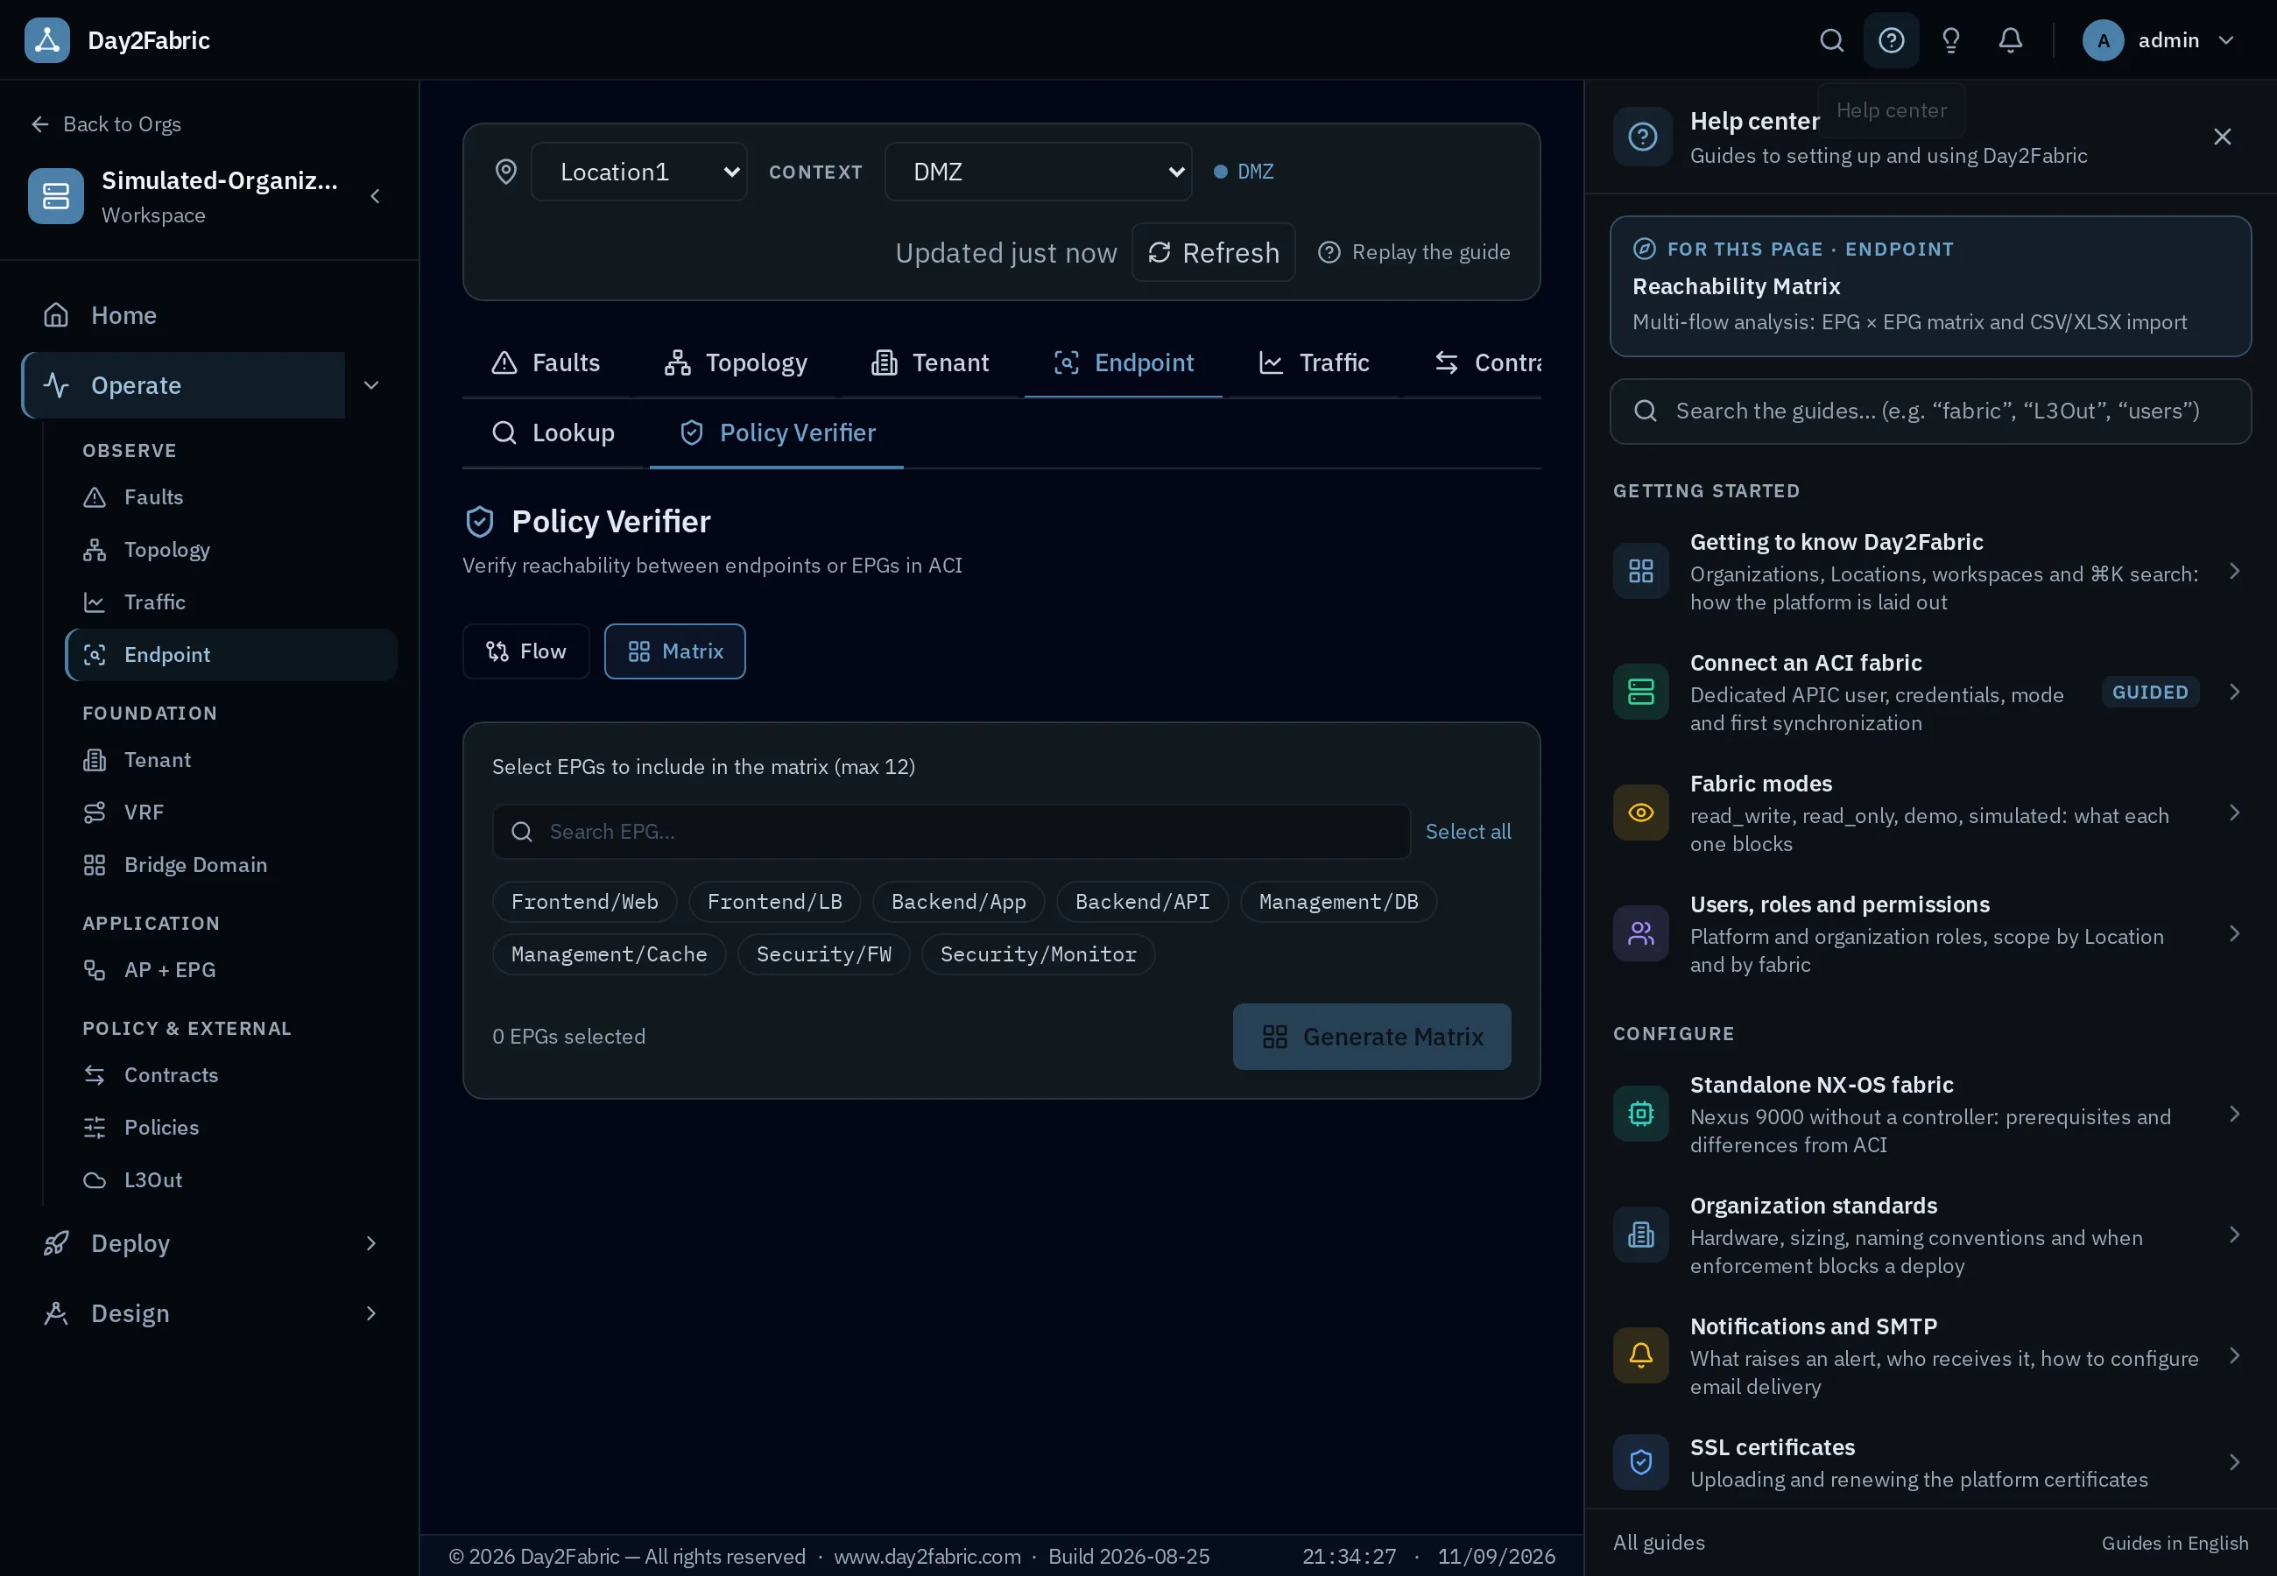Image resolution: width=2277 pixels, height=1576 pixels.
Task: Click the Simulated-Organization workspace icon
Action: coord(55,195)
